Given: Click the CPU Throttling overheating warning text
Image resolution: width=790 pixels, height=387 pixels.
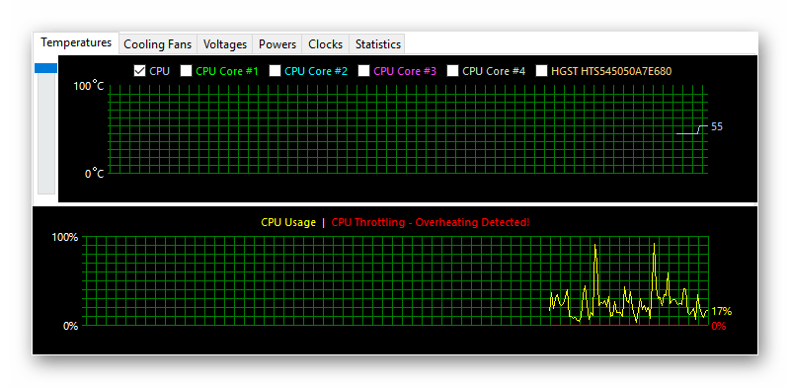Looking at the screenshot, I should coord(431,222).
